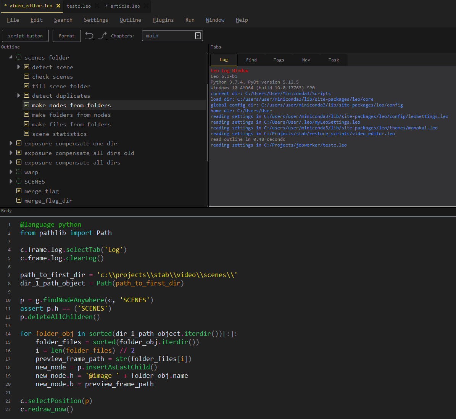Click the undo arrow icon in the toolbar
This screenshot has width=456, height=419.
pos(89,35)
